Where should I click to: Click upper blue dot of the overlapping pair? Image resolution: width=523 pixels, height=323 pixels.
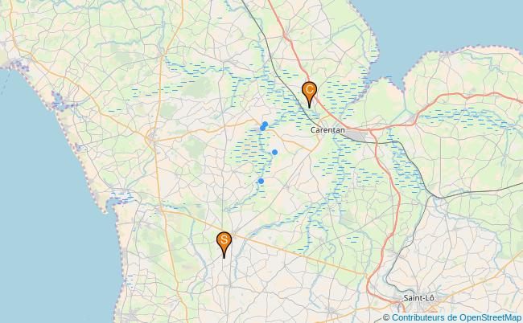pyautogui.click(x=266, y=124)
